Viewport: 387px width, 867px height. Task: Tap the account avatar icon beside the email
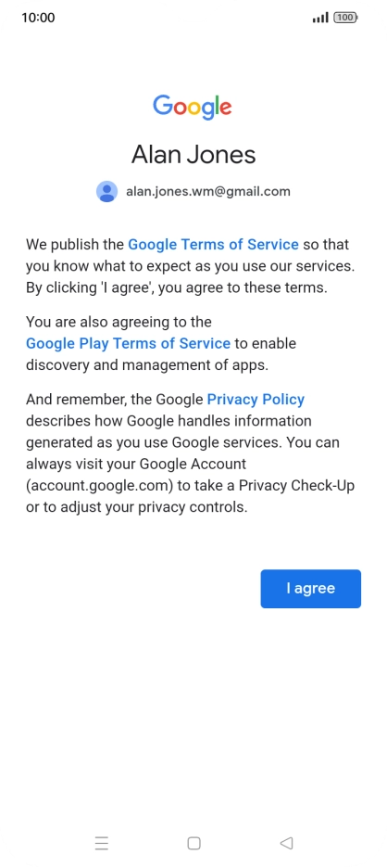[106, 191]
